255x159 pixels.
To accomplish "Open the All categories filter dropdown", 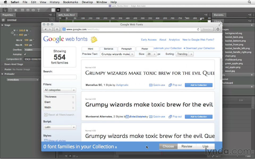I will tap(59, 90).
